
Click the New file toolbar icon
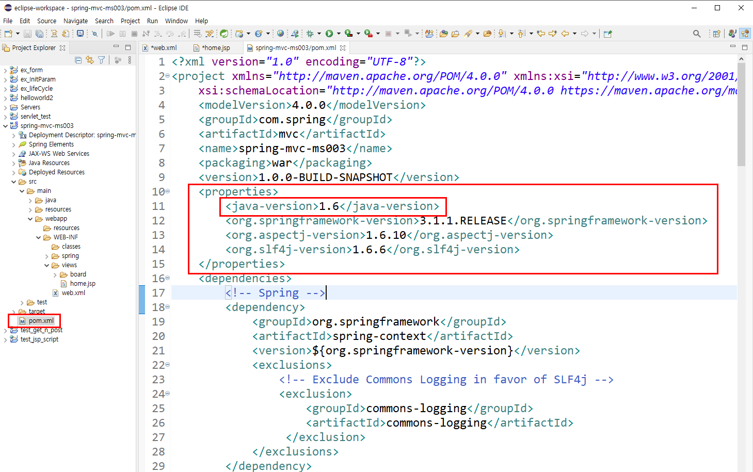8,34
